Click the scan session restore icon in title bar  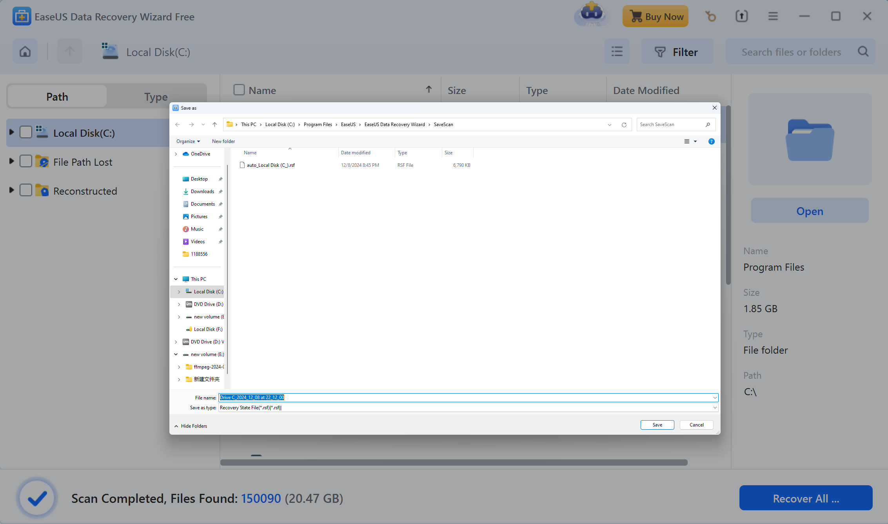(x=710, y=16)
